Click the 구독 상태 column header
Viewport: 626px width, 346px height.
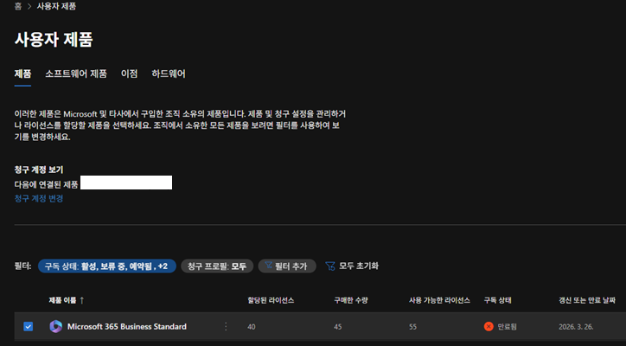coord(497,300)
